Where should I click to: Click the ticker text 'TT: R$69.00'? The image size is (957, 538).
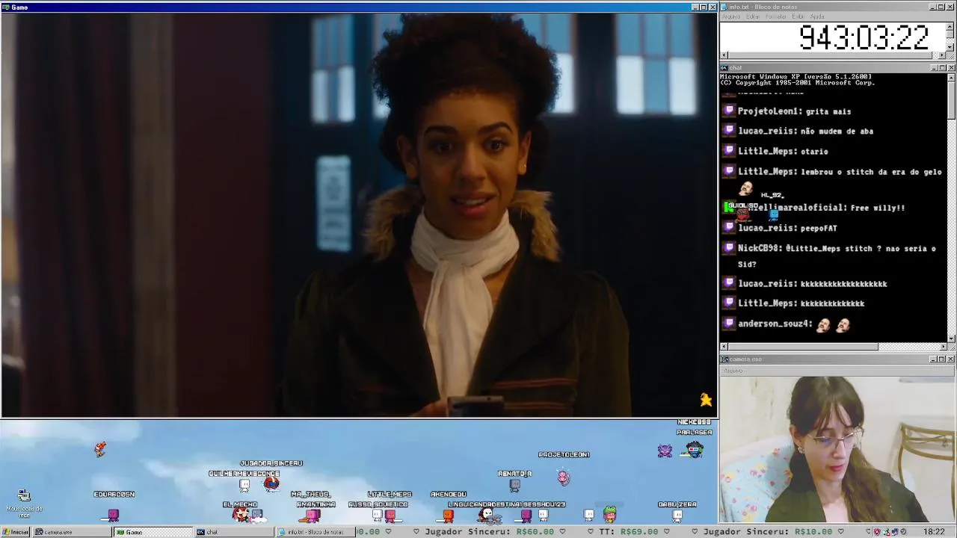[628, 532]
